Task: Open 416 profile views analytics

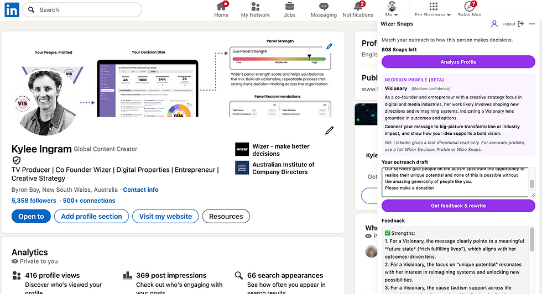Action: 53,275
